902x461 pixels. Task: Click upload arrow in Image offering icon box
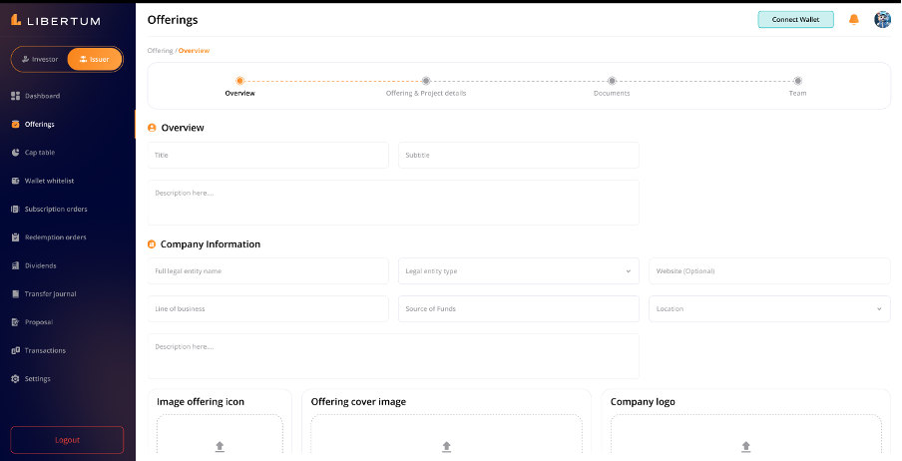point(220,446)
